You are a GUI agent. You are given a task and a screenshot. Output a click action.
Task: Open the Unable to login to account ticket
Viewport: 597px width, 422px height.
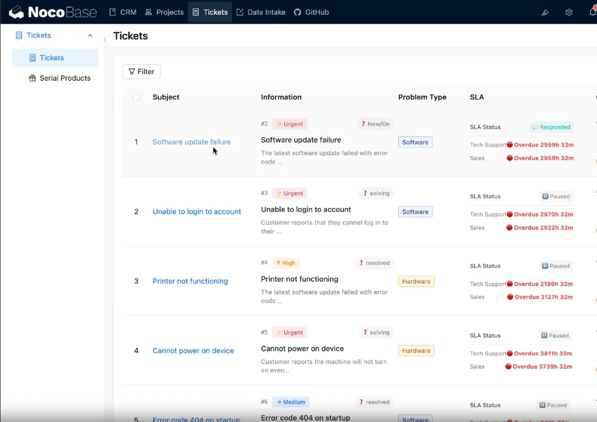click(x=197, y=211)
